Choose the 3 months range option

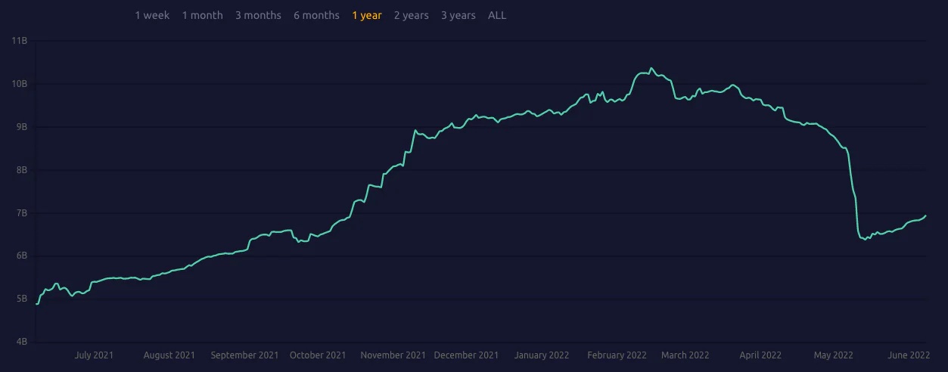click(258, 15)
